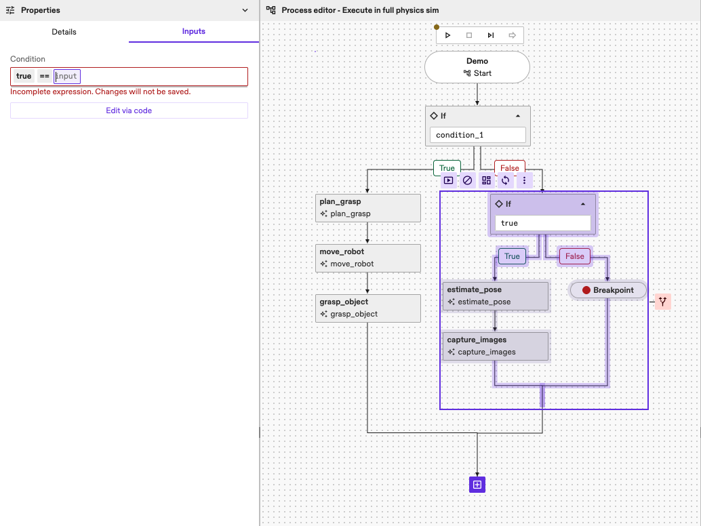The height and width of the screenshot is (526, 701).
Task: Click the red branch icon beside Breakpoint
Action: click(x=662, y=302)
